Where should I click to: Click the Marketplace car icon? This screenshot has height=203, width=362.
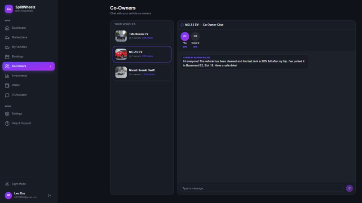pos(7,37)
